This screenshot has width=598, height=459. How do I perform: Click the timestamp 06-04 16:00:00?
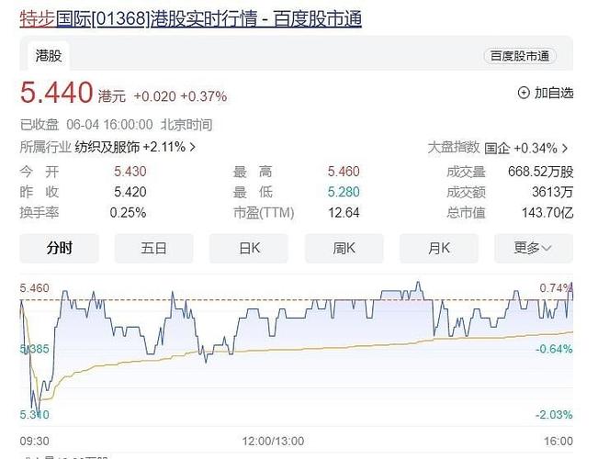[x=109, y=125]
